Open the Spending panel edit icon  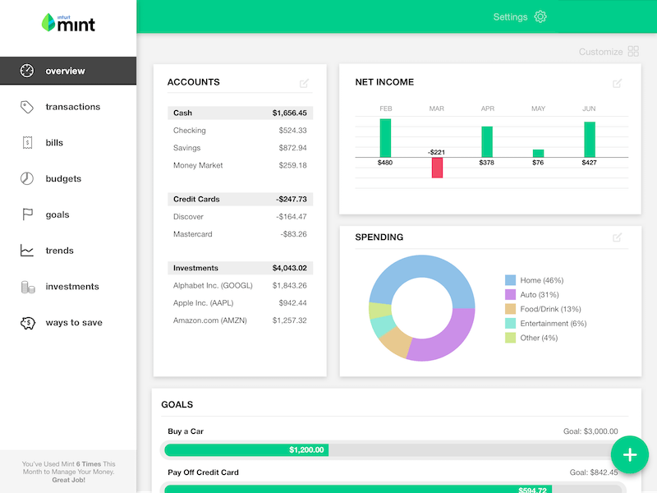618,238
